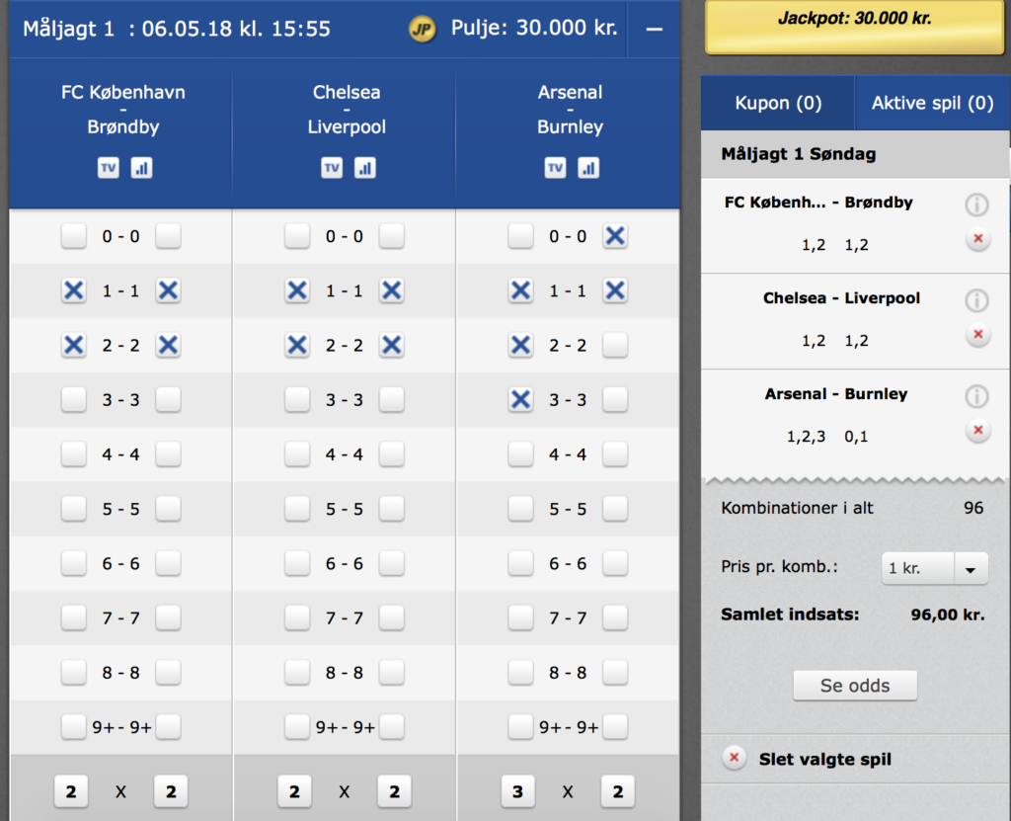Viewport: 1011px width, 821px height.
Task: Click Burnley away selection count 2
Action: pos(618,791)
